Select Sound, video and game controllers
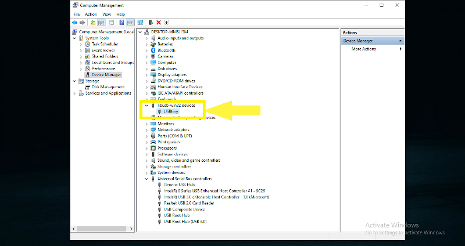The width and height of the screenshot is (465, 246). tap(188, 161)
